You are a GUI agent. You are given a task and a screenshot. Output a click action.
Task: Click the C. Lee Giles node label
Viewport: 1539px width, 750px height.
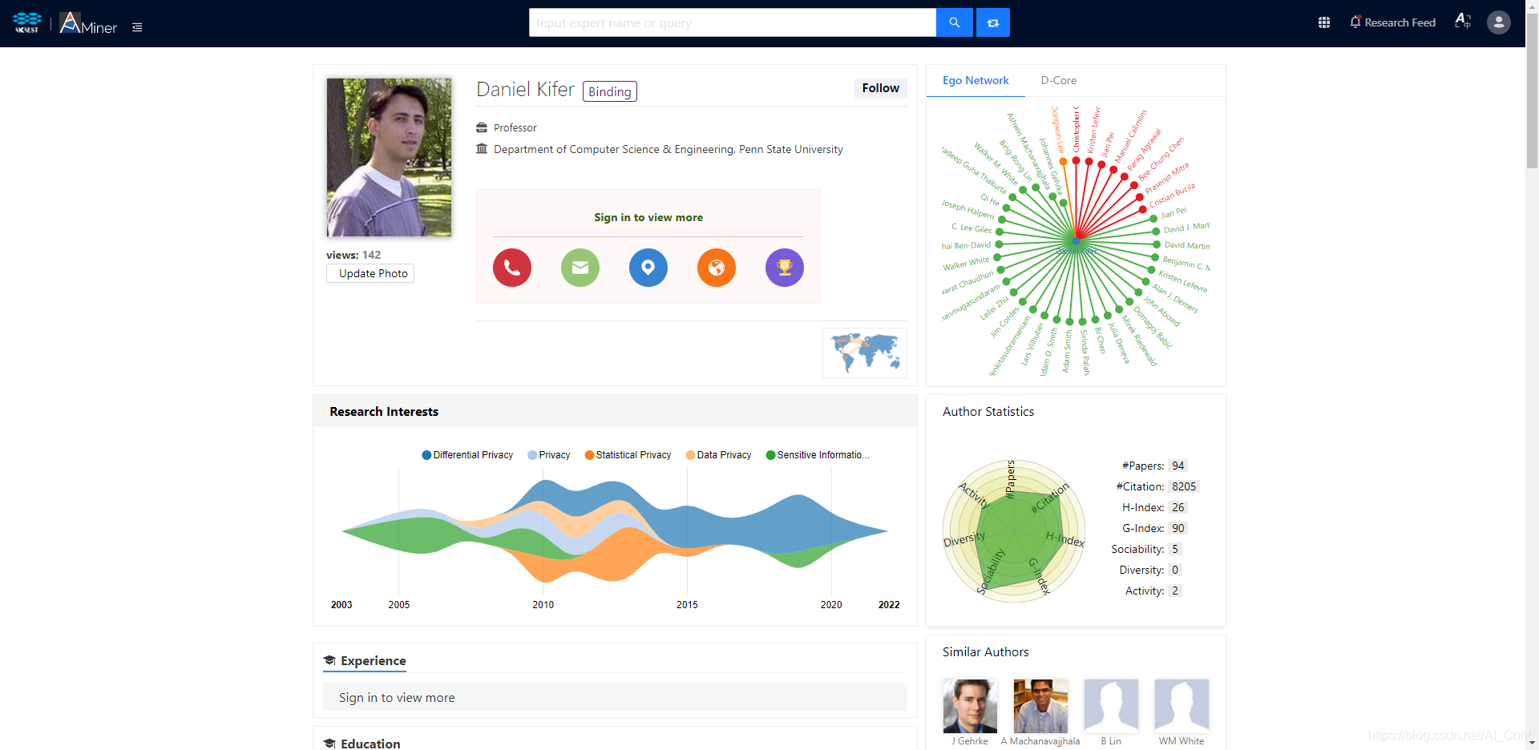[971, 228]
